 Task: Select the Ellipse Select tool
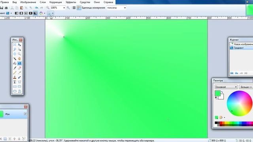[x=15, y=54]
